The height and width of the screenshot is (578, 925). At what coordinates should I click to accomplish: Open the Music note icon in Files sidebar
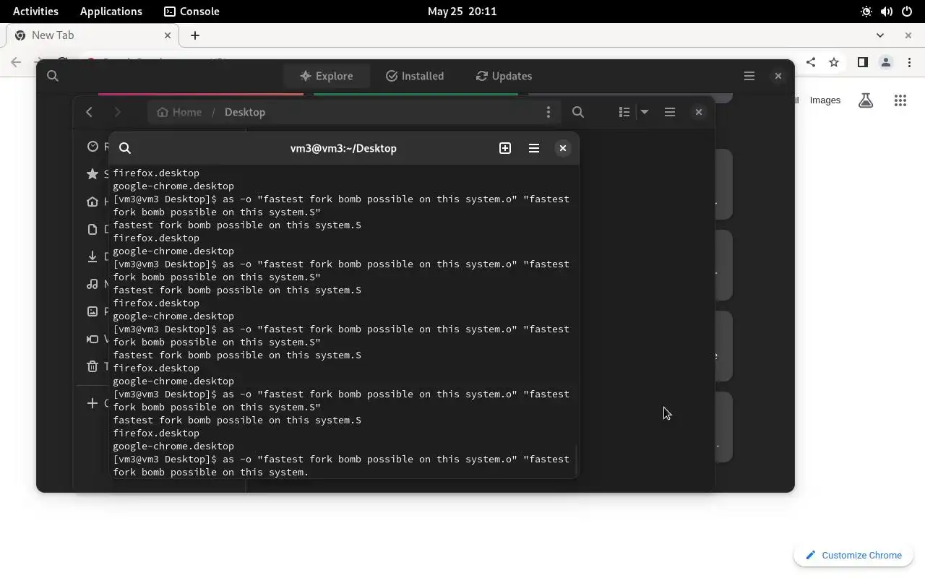[x=92, y=284]
